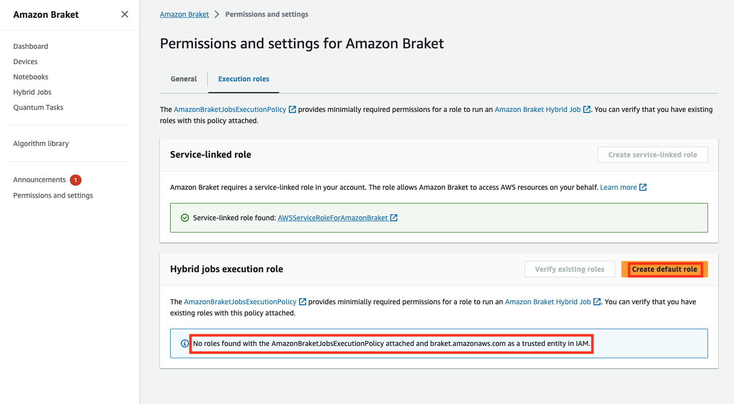Close the Amazon Braket side navigation panel
Screen dimensions: 734x404
[x=125, y=15]
